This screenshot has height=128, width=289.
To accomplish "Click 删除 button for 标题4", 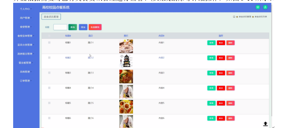I will click(231, 88).
